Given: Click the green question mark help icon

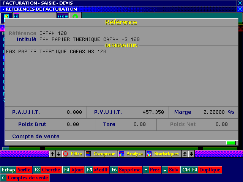Looking at the screenshot, I should 75,16.
